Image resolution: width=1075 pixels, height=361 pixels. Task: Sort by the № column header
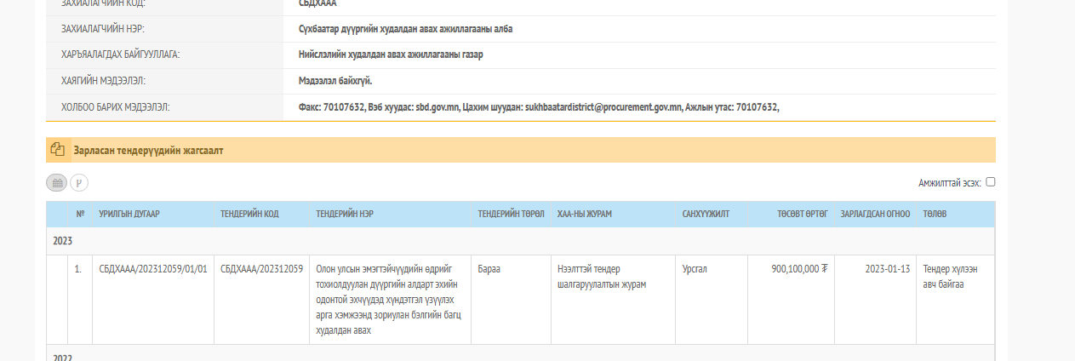point(80,214)
